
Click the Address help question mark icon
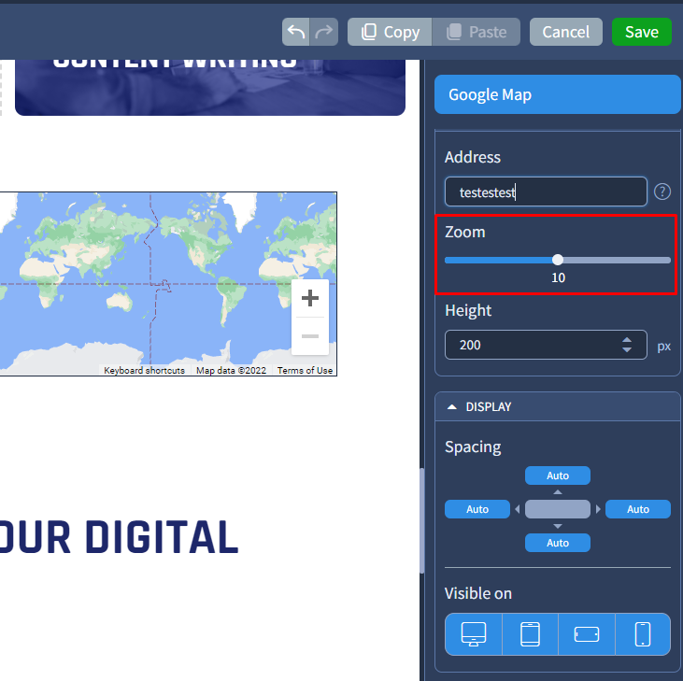point(662,192)
